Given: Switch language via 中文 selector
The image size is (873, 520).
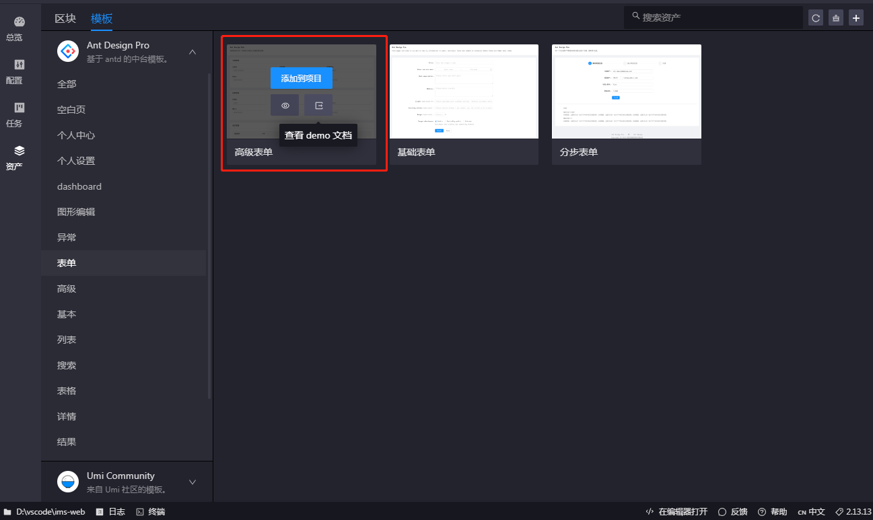Looking at the screenshot, I should coord(811,512).
